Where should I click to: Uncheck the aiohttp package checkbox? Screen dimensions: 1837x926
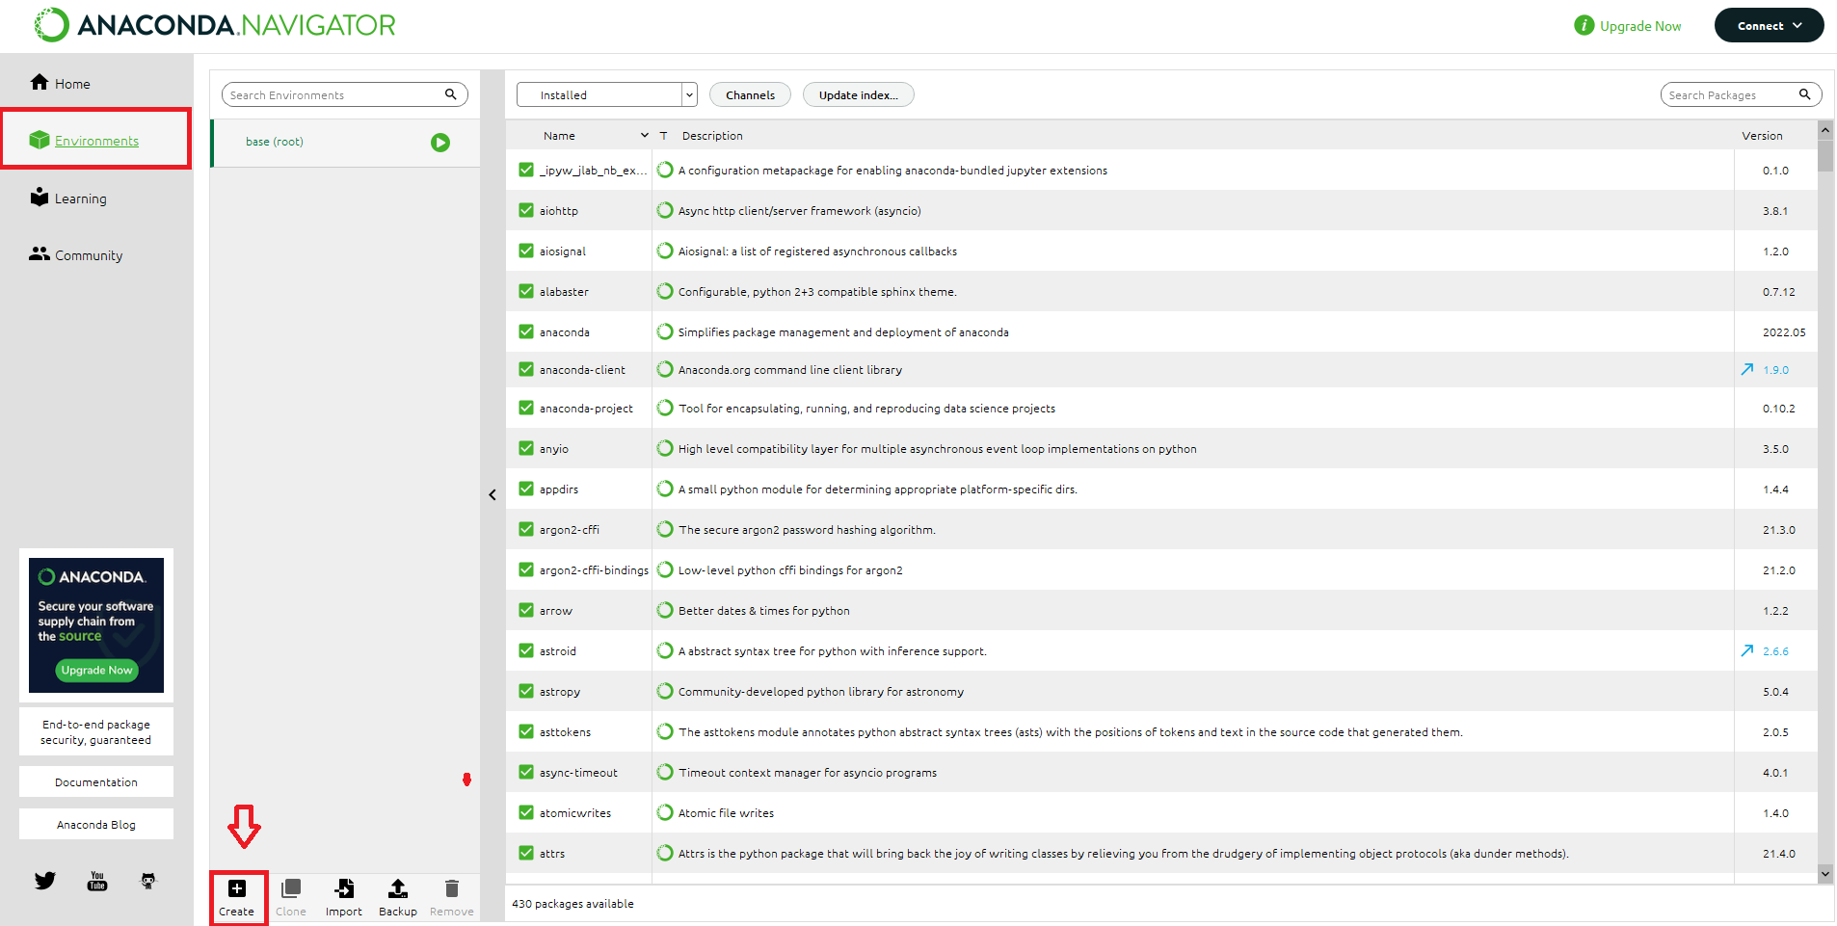tap(525, 210)
